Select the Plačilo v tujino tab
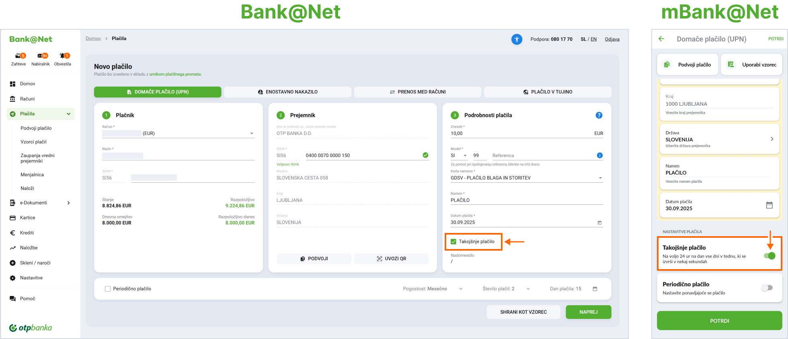 coord(548,92)
